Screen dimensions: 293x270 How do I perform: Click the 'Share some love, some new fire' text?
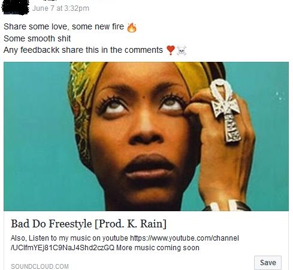point(64,26)
